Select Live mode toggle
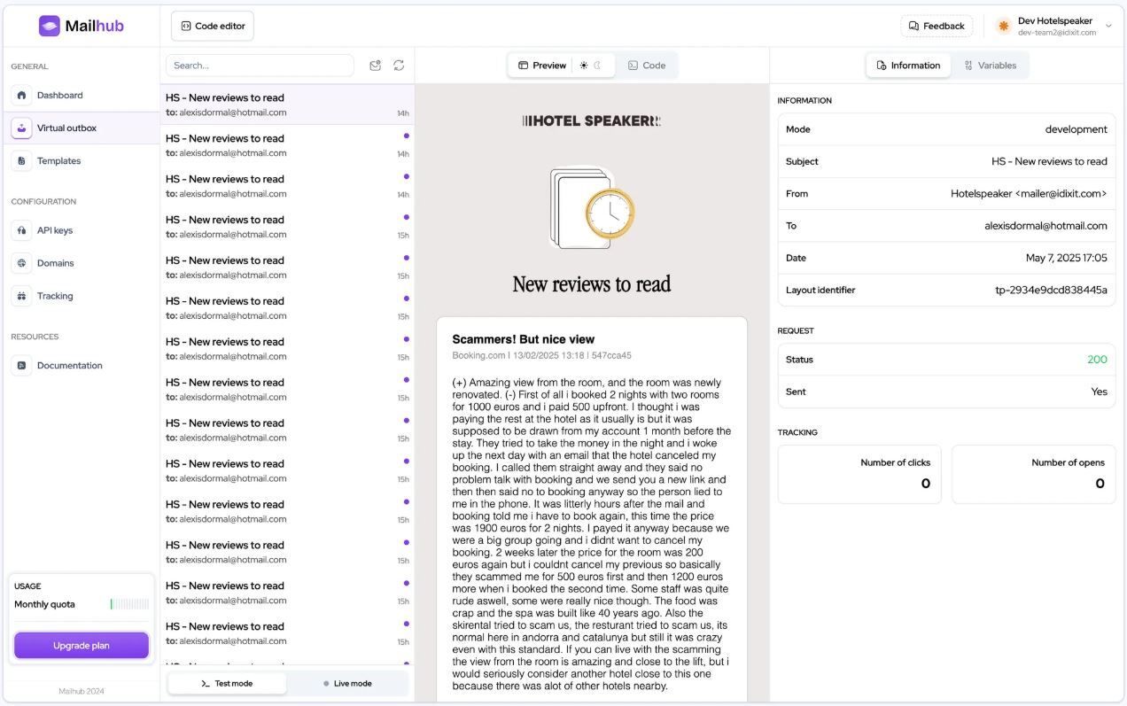This screenshot has width=1127, height=706. pos(347,683)
